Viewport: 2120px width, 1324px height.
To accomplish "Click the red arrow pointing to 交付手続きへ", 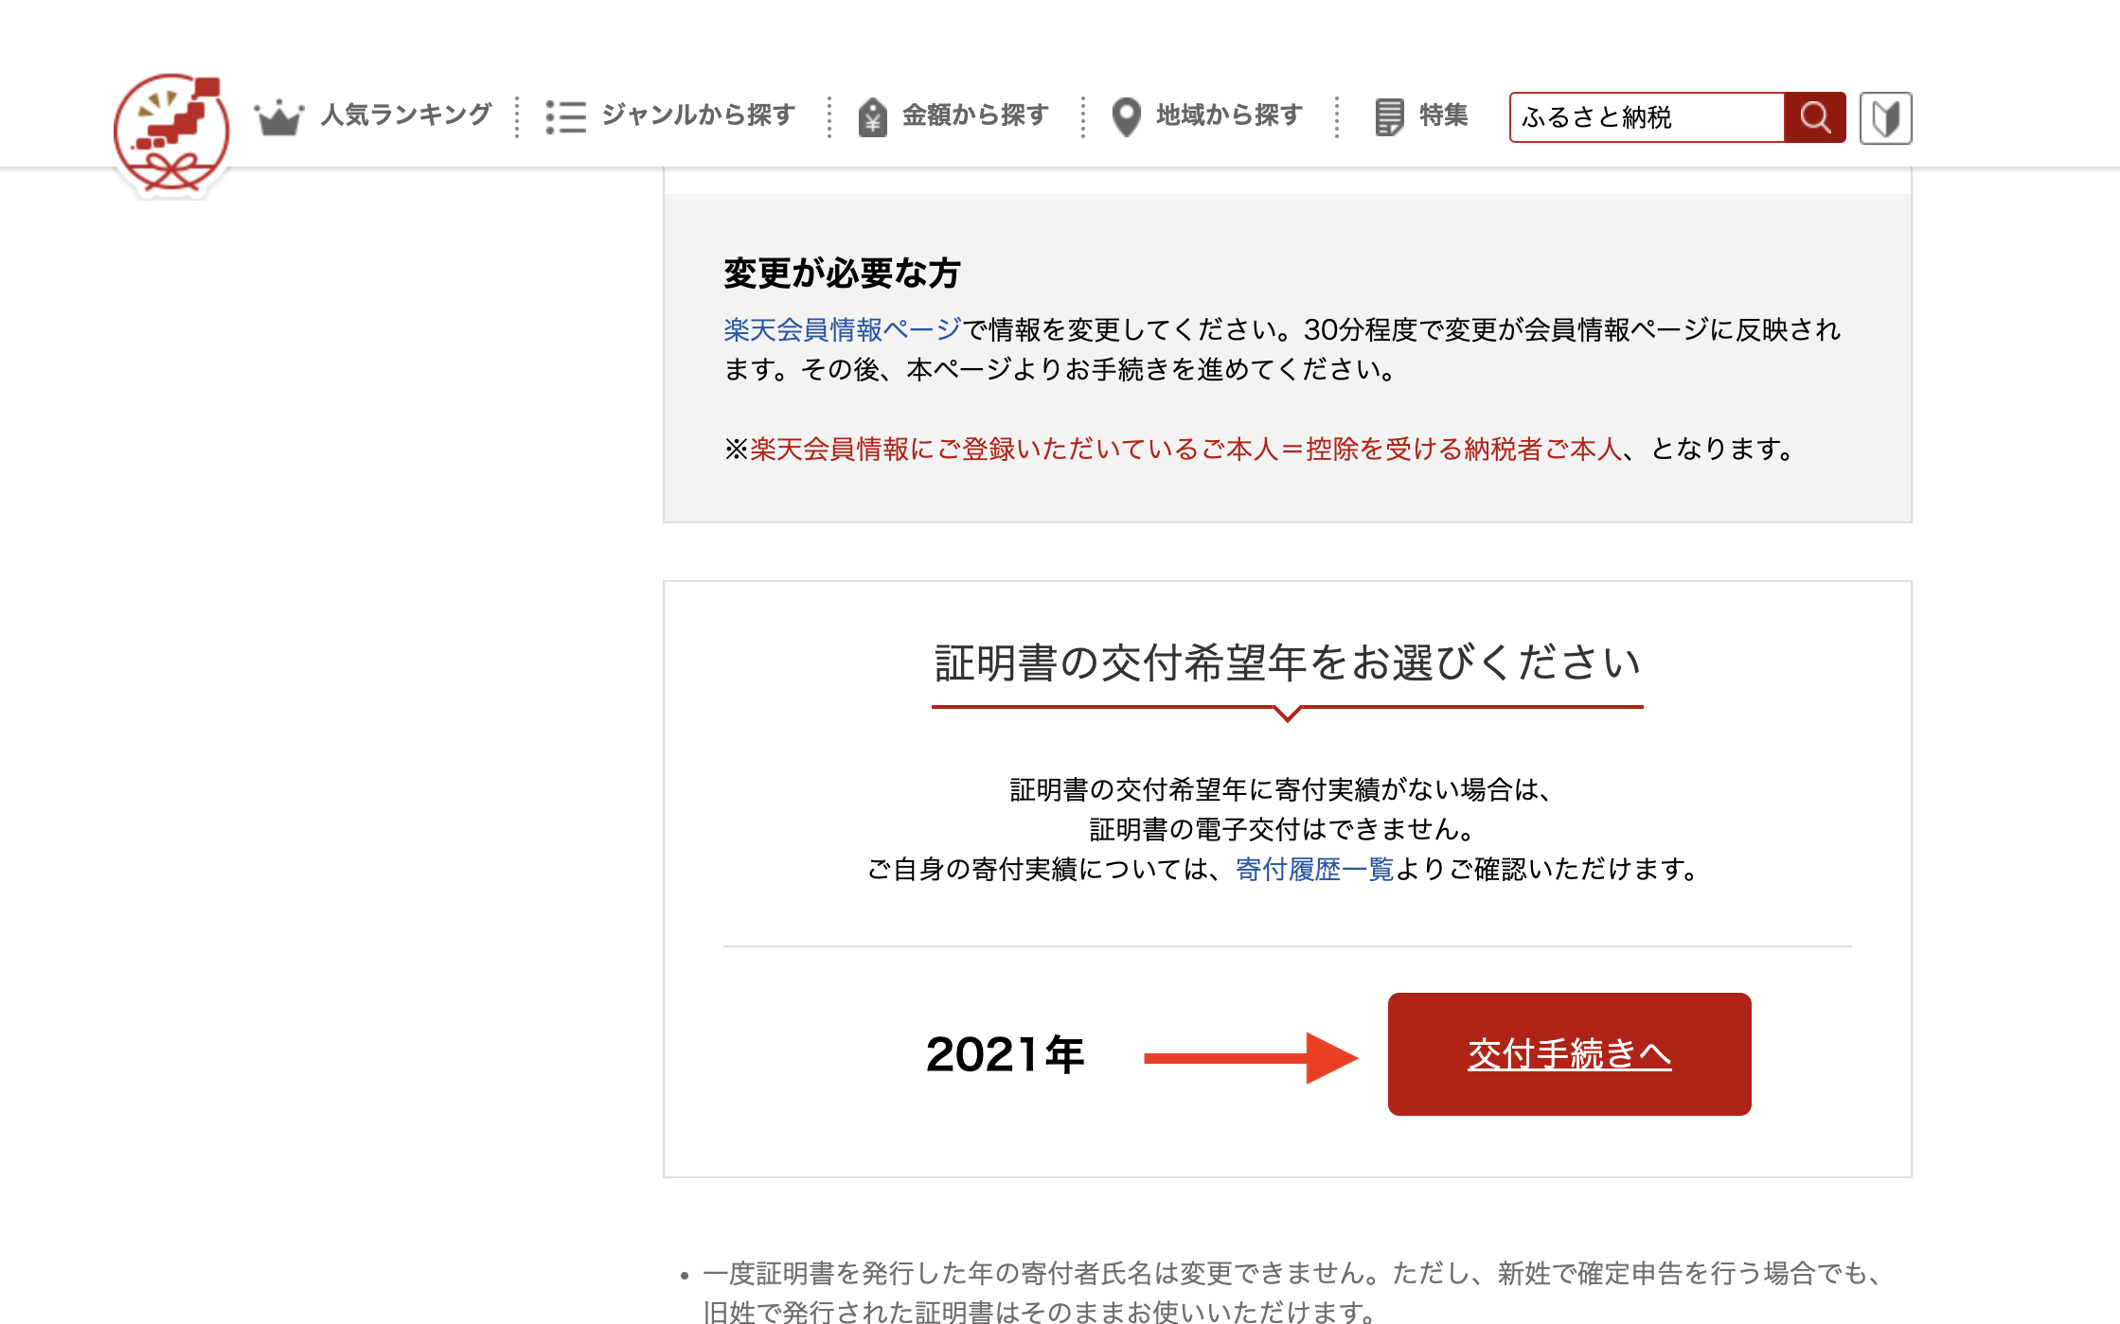I will (1250, 1057).
